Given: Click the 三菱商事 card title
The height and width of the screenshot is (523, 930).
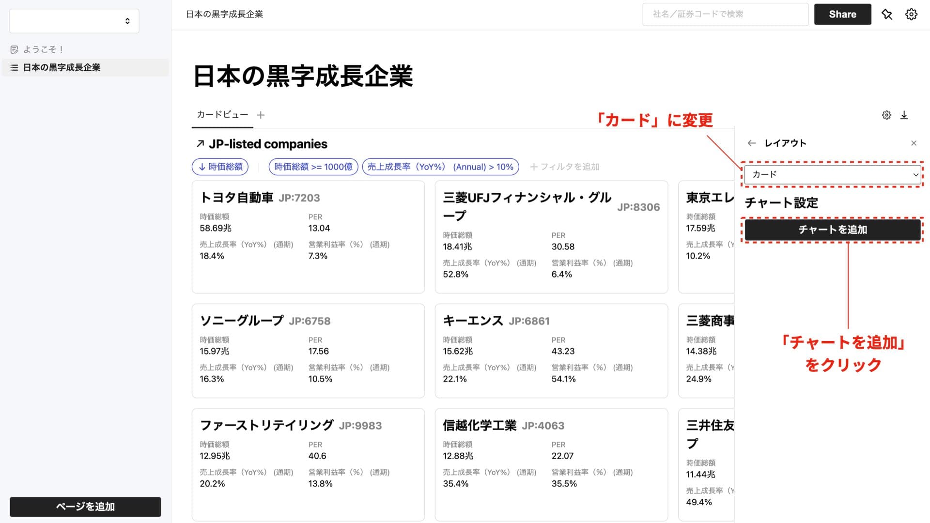Looking at the screenshot, I should (x=710, y=321).
